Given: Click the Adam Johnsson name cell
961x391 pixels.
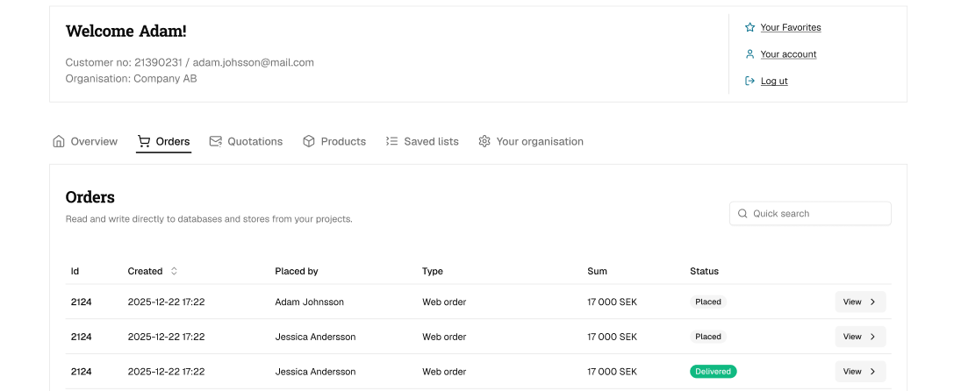Looking at the screenshot, I should tap(310, 302).
